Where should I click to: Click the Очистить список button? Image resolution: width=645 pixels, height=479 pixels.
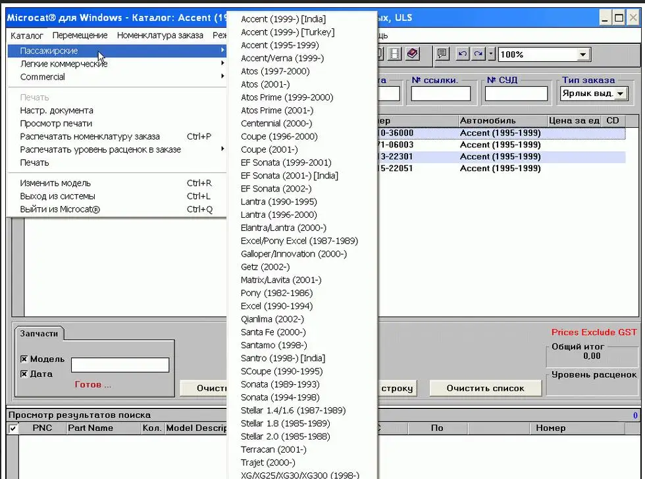pos(486,388)
